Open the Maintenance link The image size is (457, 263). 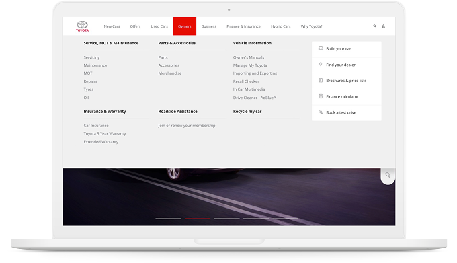pos(95,65)
